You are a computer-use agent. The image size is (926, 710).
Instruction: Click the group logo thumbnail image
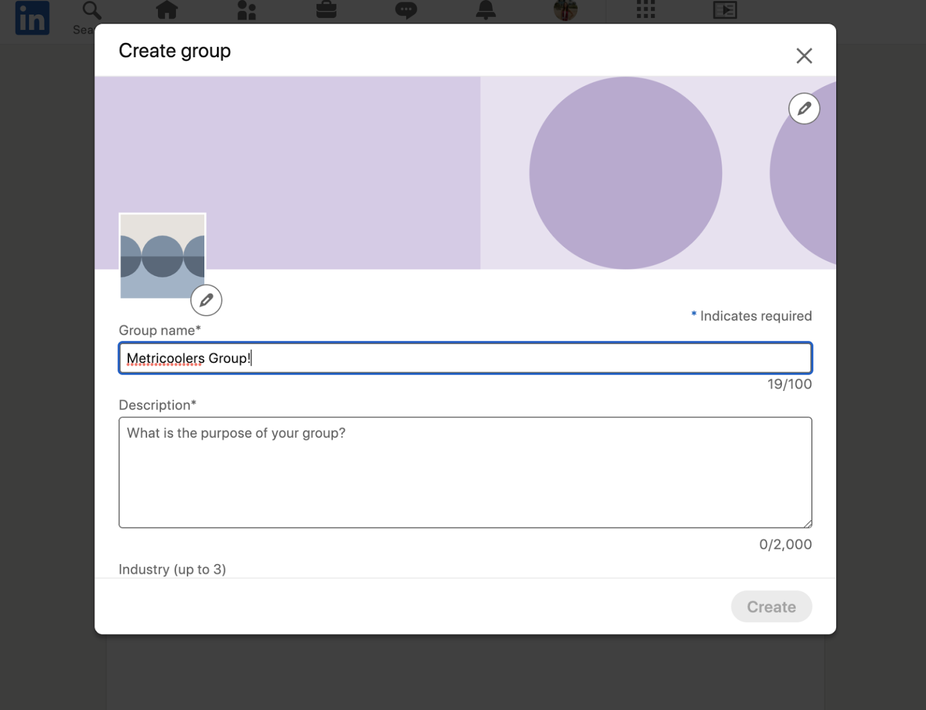click(x=163, y=256)
